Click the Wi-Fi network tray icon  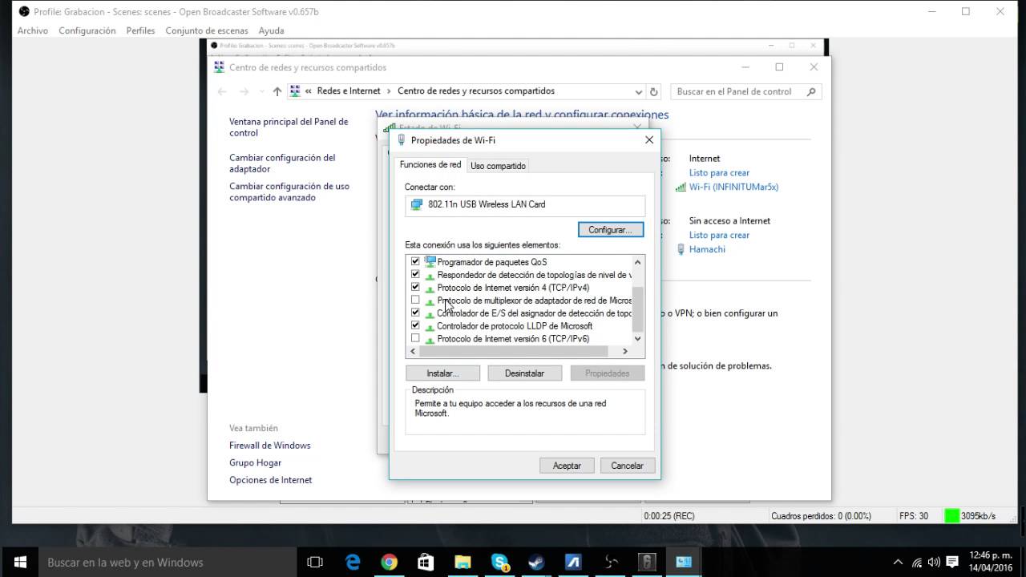coord(916,563)
